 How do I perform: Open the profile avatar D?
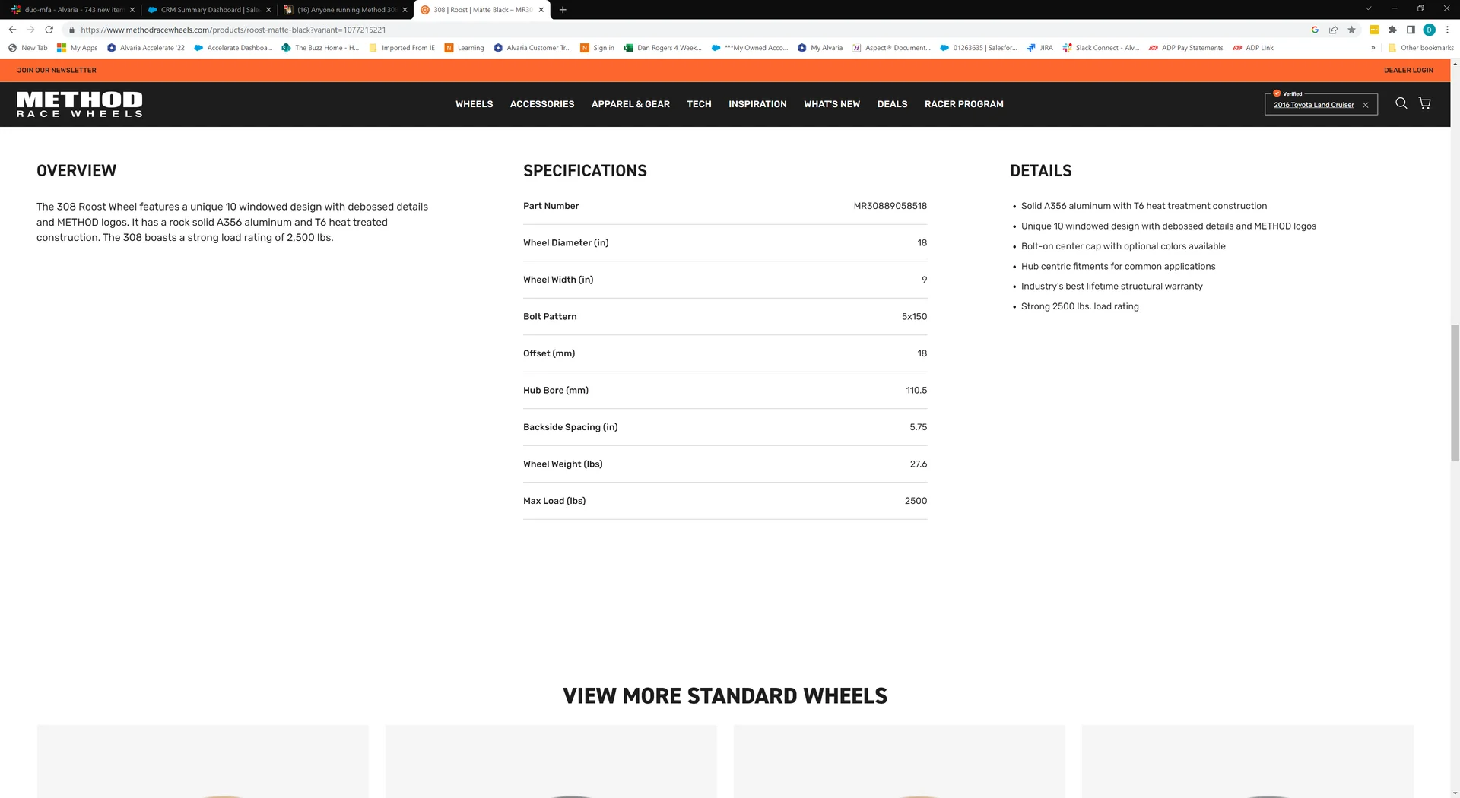1429,30
